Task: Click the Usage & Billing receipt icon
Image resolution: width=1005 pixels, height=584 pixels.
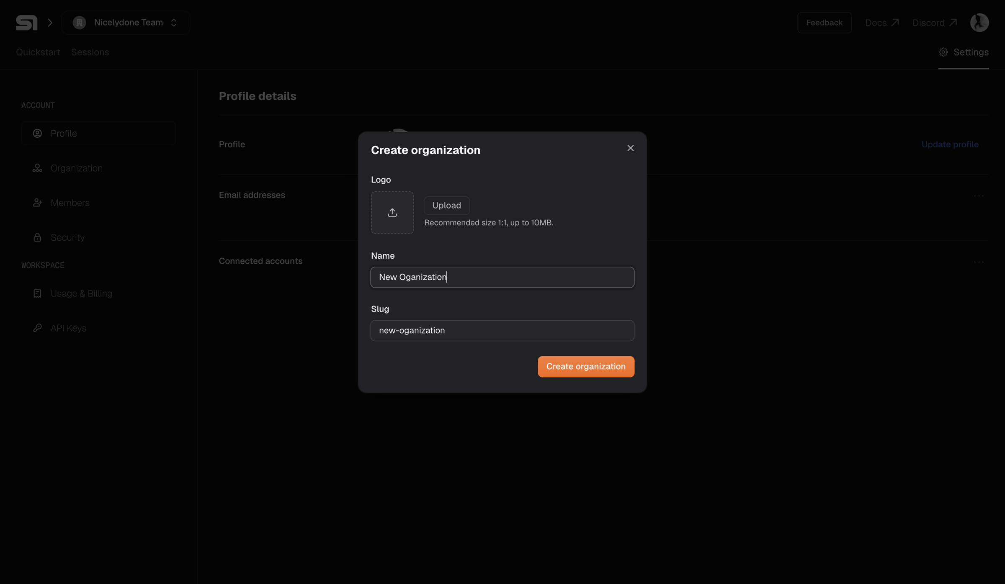Action: click(x=37, y=293)
